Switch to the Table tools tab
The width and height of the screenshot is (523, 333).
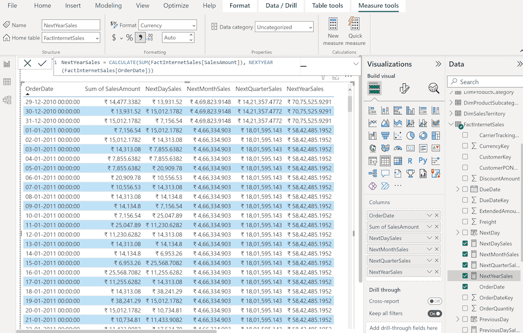click(x=327, y=6)
